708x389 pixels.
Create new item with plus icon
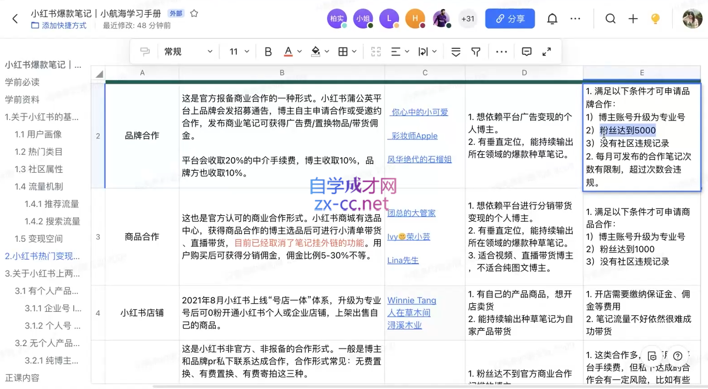tap(633, 19)
